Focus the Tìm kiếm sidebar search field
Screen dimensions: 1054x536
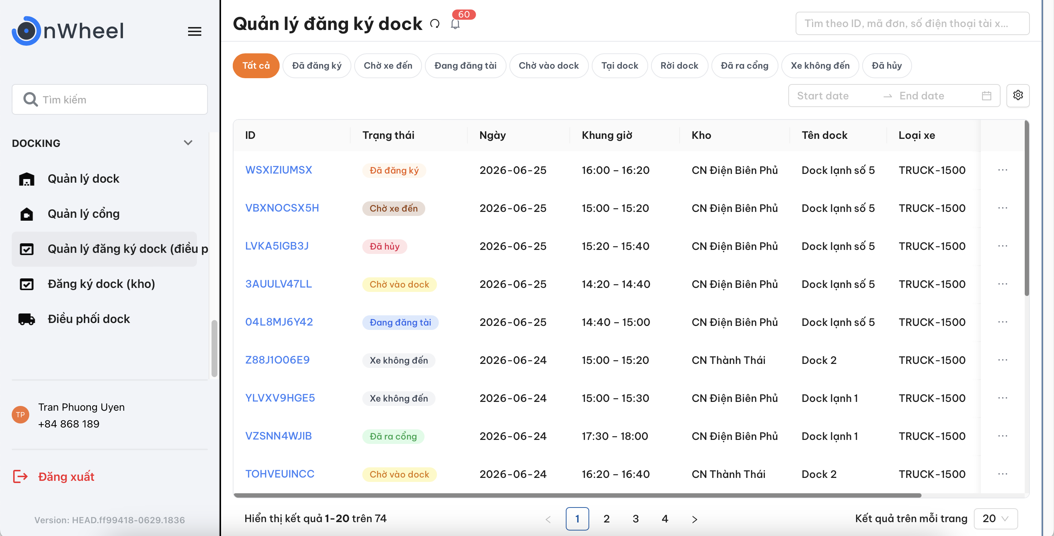(x=110, y=99)
